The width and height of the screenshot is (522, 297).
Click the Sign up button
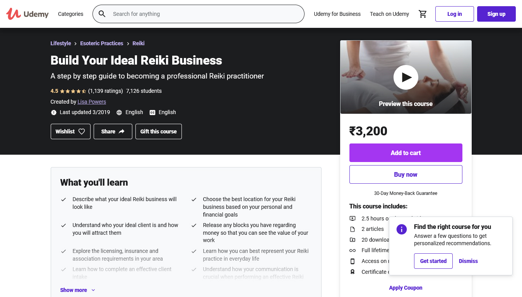coord(496,14)
